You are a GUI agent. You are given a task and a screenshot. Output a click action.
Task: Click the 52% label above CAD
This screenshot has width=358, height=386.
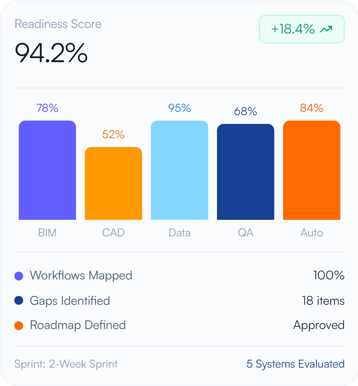pyautogui.click(x=113, y=135)
